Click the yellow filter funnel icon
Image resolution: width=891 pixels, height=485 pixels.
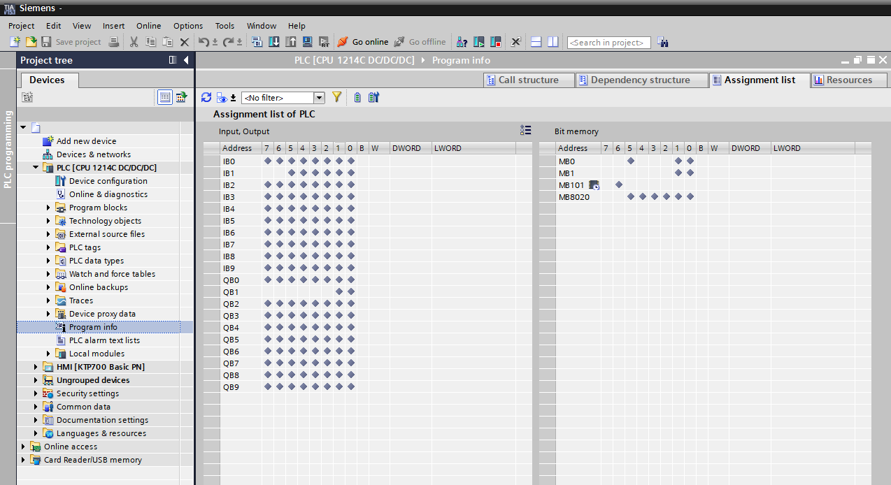pos(336,98)
